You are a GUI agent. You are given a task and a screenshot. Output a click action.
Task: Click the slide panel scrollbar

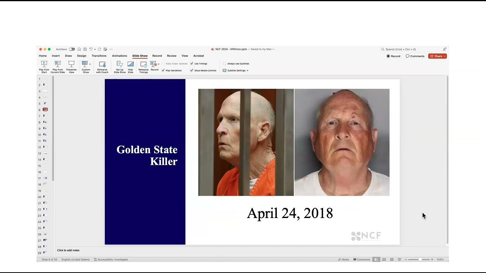coord(53,129)
